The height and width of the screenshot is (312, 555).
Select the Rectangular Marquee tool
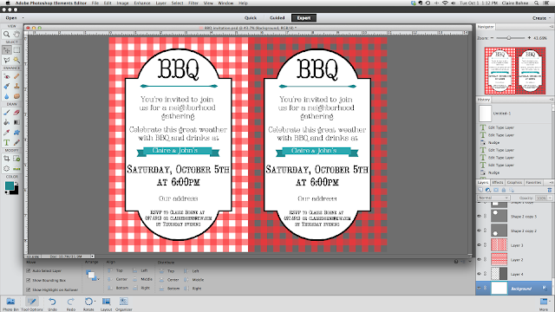click(16, 50)
